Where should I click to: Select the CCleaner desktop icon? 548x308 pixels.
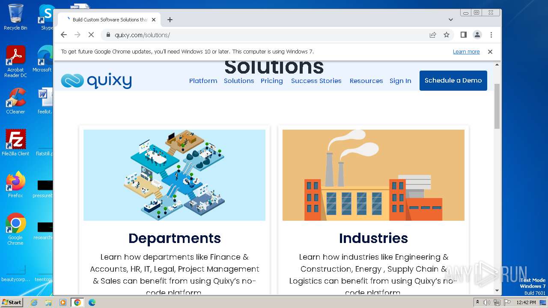pos(15,101)
